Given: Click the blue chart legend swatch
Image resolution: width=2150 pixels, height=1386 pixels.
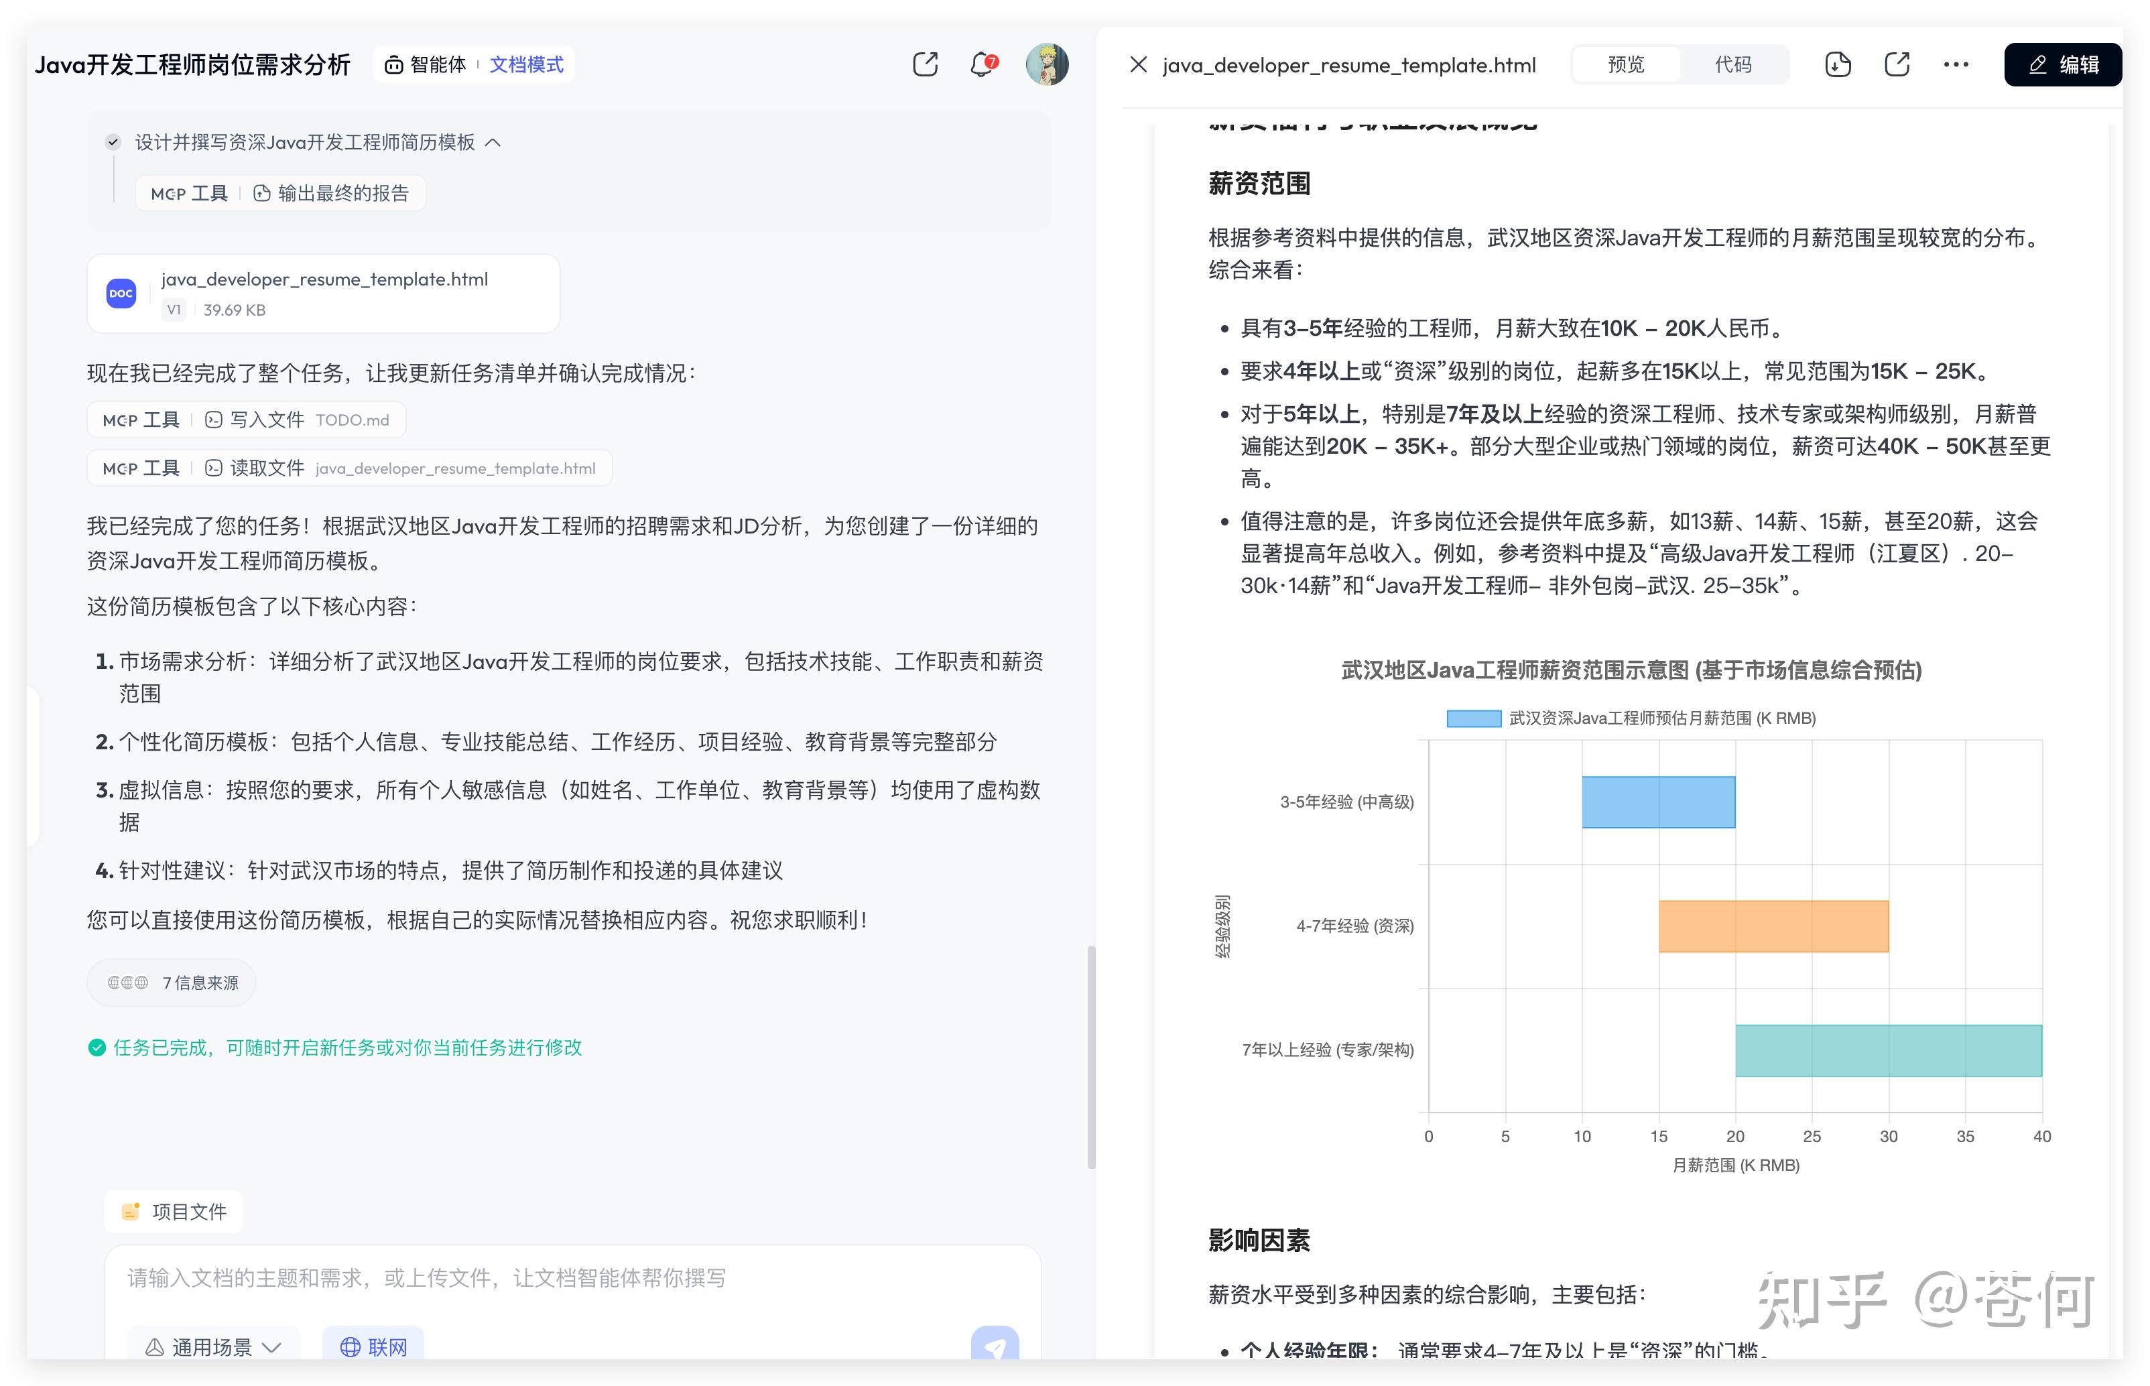Looking at the screenshot, I should tap(1473, 718).
